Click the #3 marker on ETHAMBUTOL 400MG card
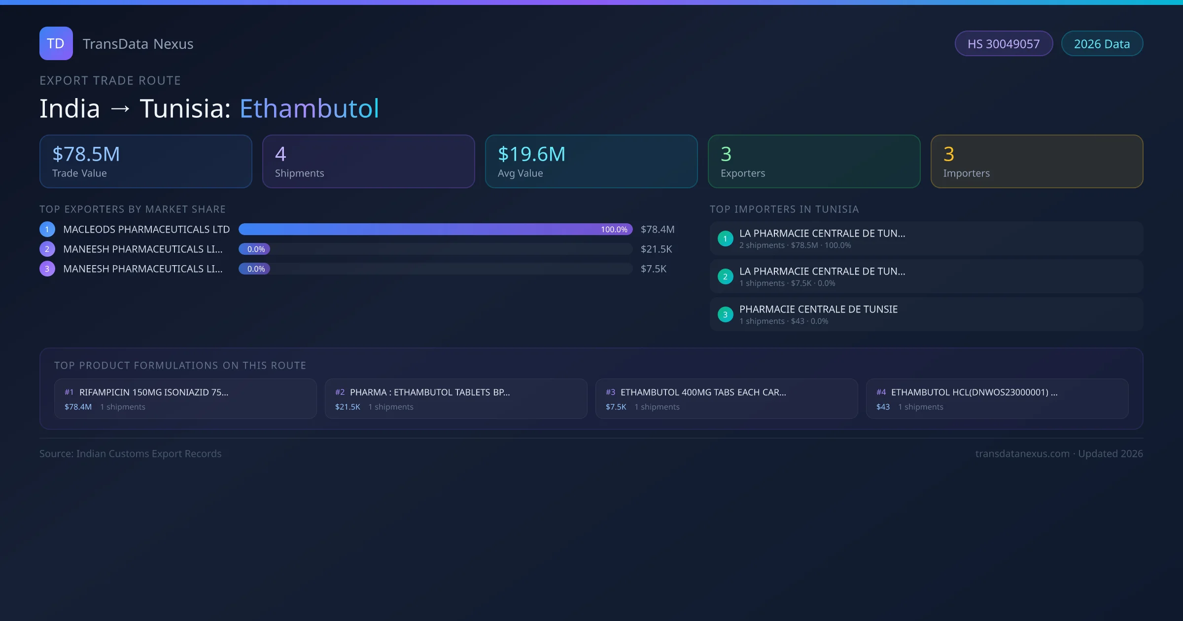This screenshot has height=621, width=1183. (611, 392)
